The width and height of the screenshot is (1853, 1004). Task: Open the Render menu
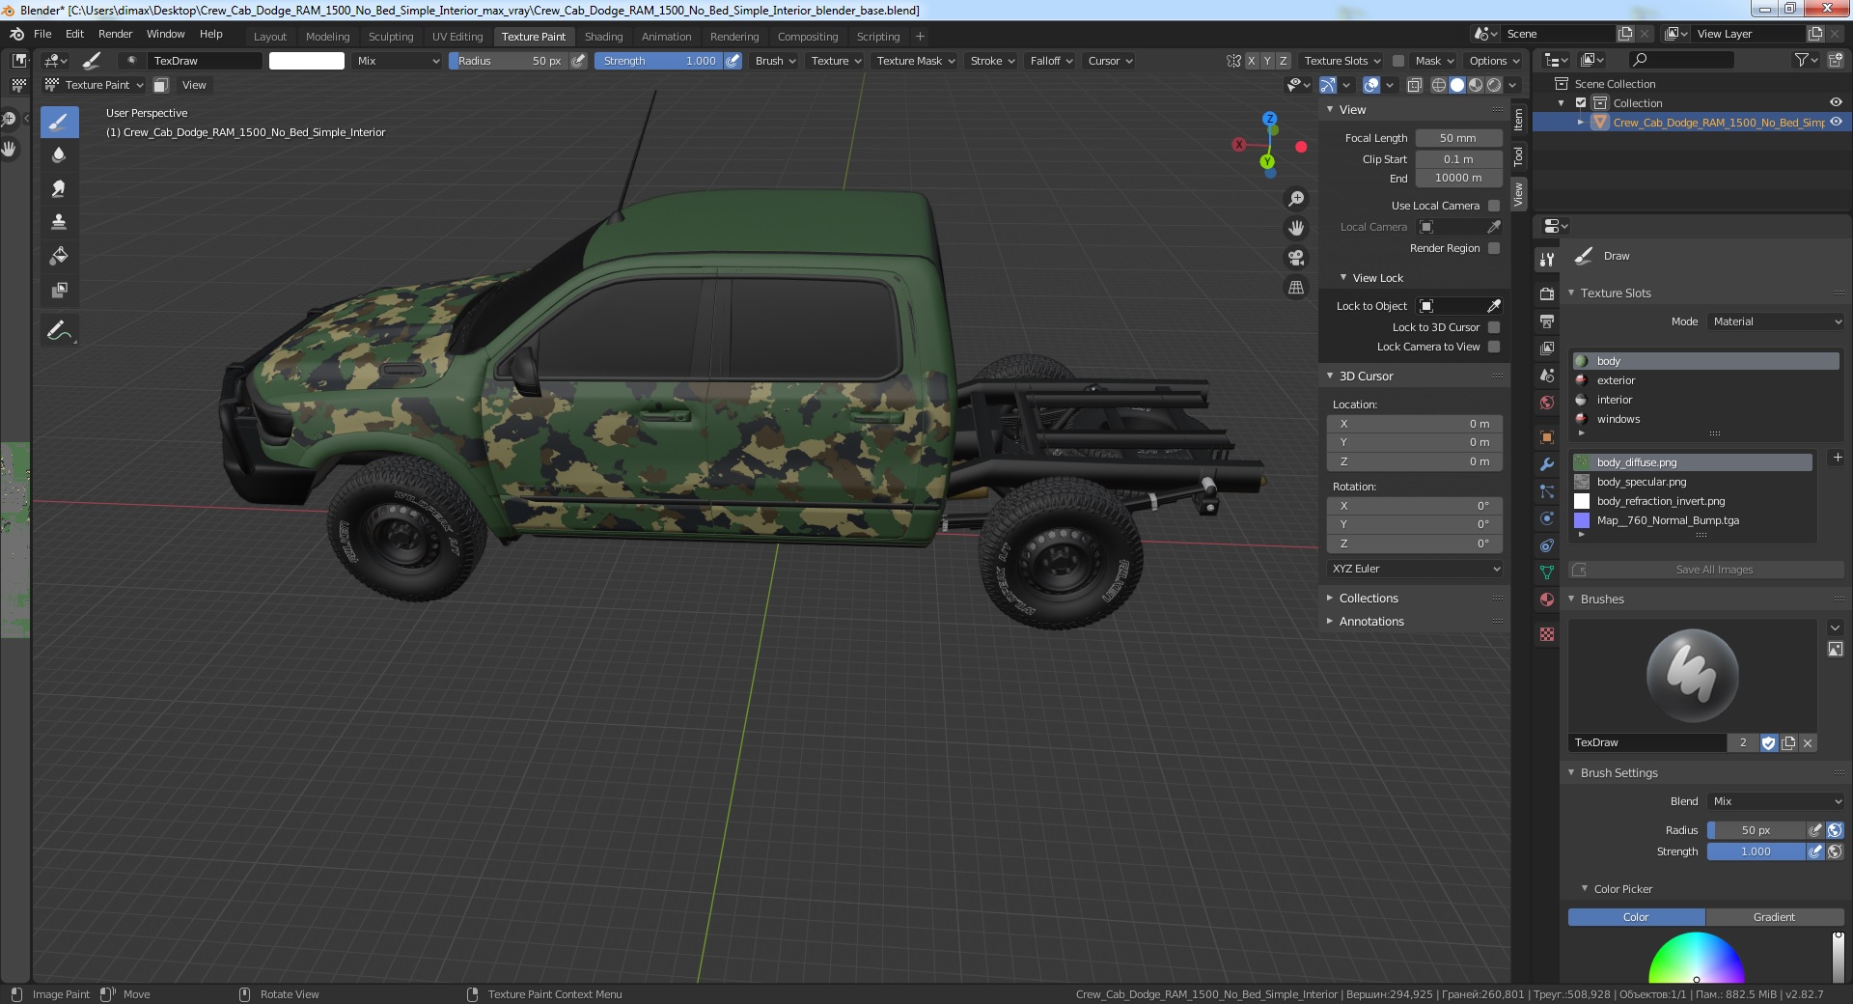(x=115, y=34)
